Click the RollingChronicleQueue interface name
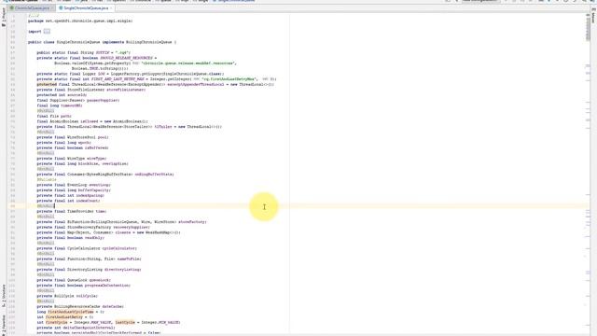This screenshot has height=336, width=597. coord(149,42)
